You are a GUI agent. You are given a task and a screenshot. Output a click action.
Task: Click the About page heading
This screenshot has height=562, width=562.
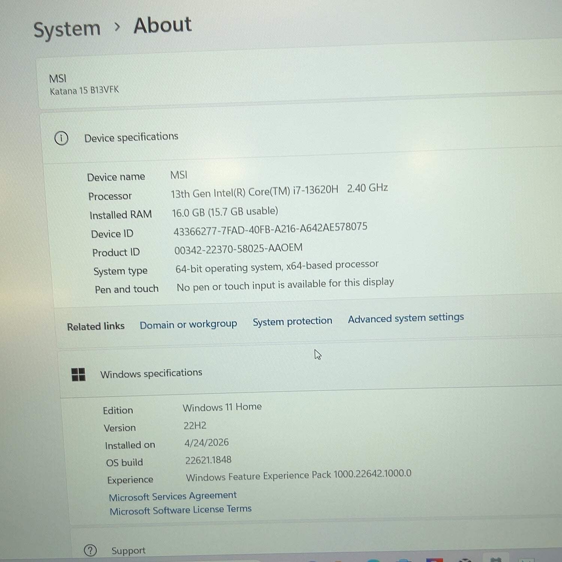coord(163,25)
